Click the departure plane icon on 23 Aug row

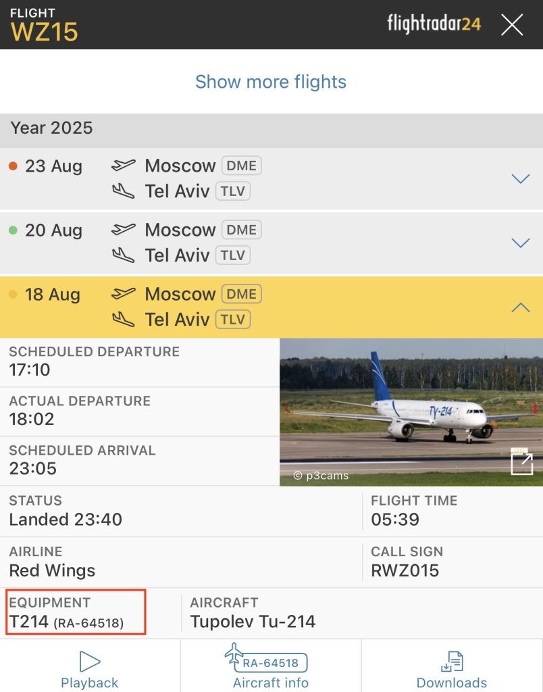(x=123, y=165)
